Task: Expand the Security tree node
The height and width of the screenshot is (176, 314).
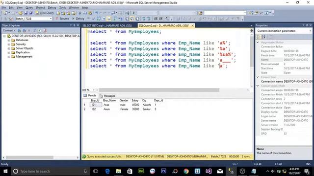Action: [x=9, y=44]
